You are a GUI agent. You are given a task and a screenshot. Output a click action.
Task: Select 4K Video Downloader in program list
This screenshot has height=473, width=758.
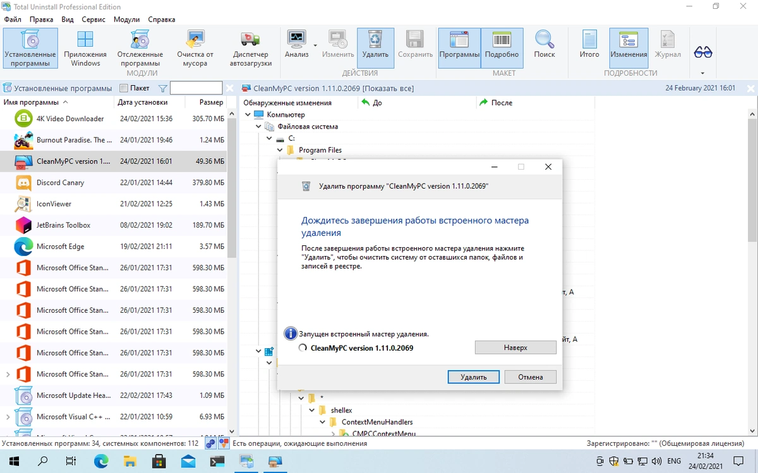(114, 119)
